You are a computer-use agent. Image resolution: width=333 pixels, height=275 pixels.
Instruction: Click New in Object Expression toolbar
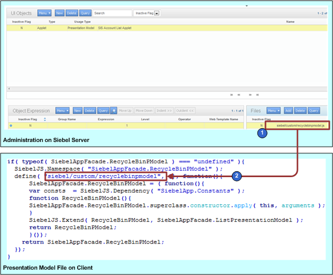[x=77, y=111]
